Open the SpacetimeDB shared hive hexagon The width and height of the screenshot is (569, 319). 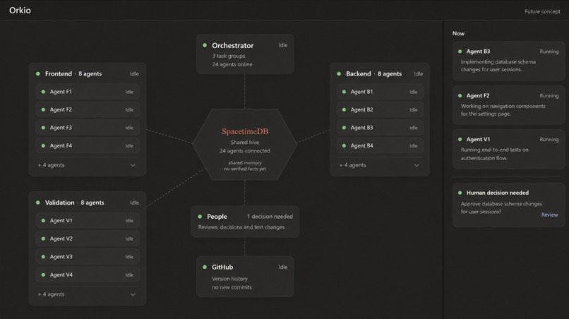coord(245,145)
